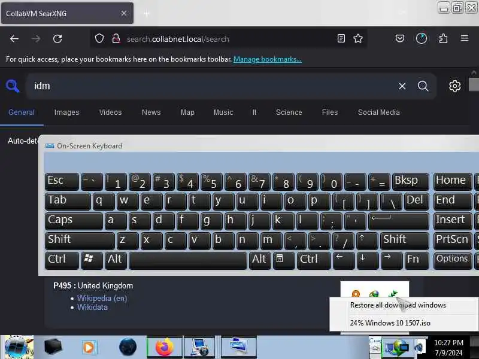479x359 pixels.
Task: Open SearXNG preferences gear icon
Action: [x=455, y=86]
